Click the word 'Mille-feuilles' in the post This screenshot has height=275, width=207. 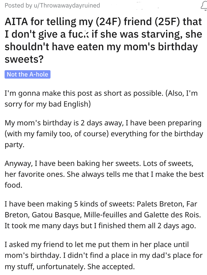pyautogui.click(x=105, y=215)
